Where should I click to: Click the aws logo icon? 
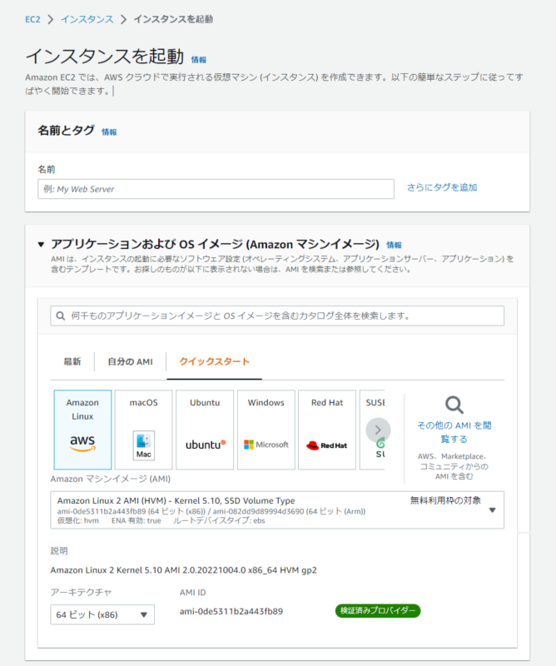pos(82,443)
